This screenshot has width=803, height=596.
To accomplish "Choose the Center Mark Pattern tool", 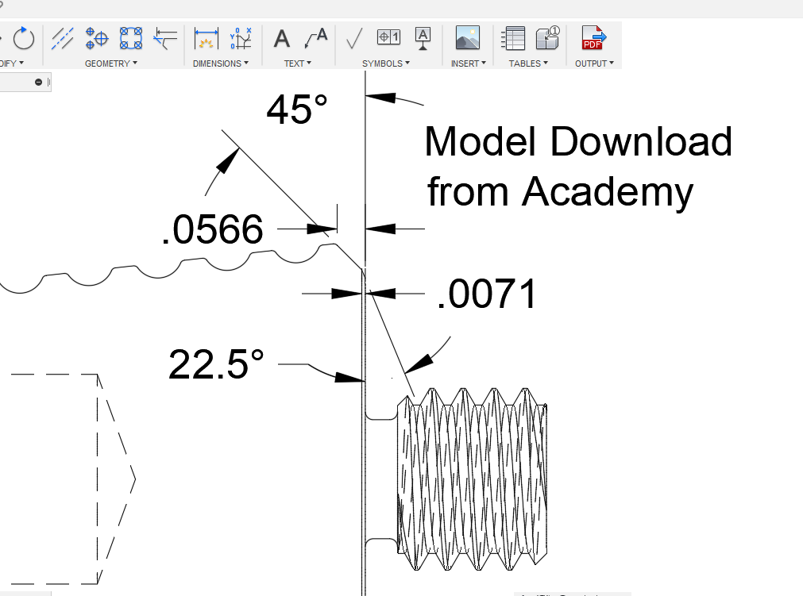I will (130, 37).
